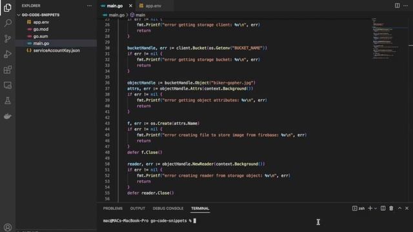
Task: Switch to the OUTPUT panel tab
Action: tap(137, 208)
